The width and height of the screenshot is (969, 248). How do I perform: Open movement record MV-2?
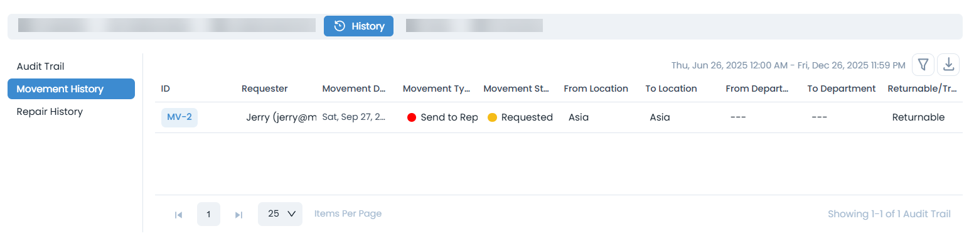pos(179,117)
